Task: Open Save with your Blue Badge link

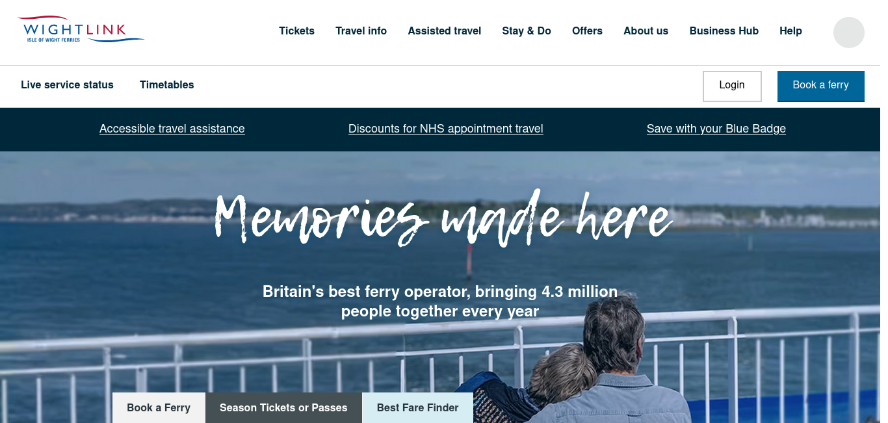Action: pos(716,129)
